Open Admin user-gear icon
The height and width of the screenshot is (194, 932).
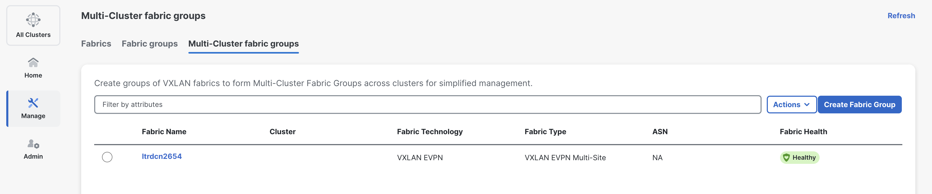(x=33, y=144)
